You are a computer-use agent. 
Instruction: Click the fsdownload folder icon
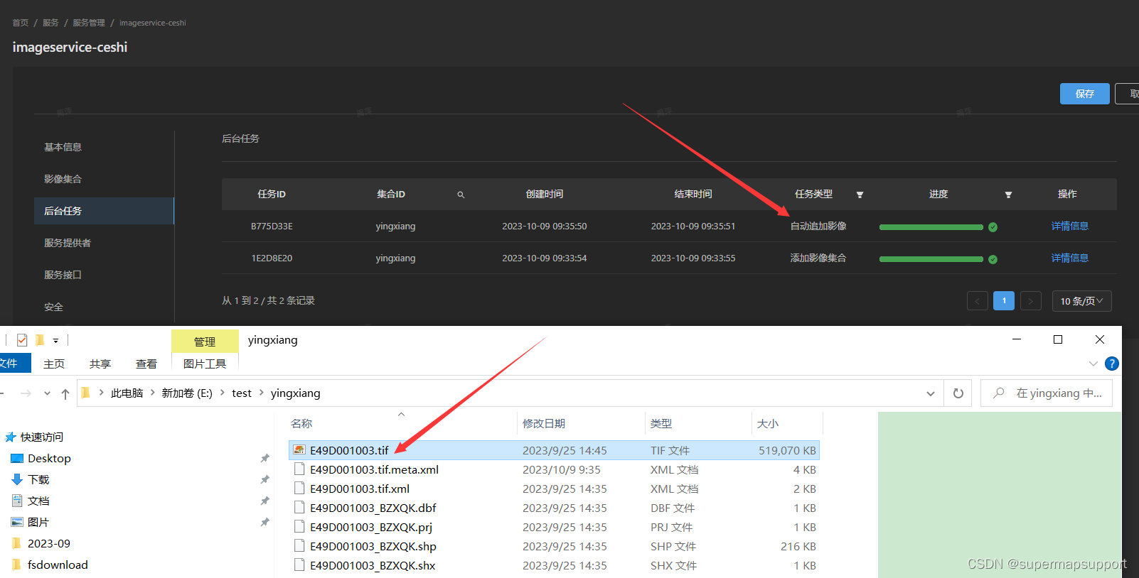(x=17, y=565)
